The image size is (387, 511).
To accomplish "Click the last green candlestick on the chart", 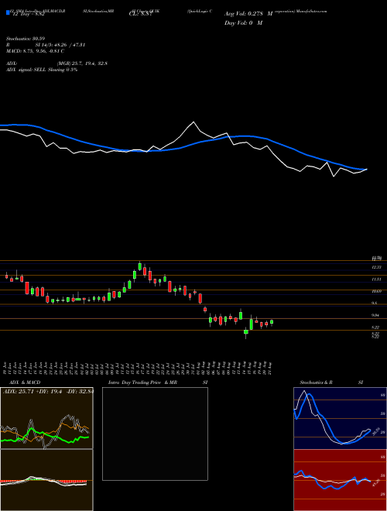I will [272, 322].
